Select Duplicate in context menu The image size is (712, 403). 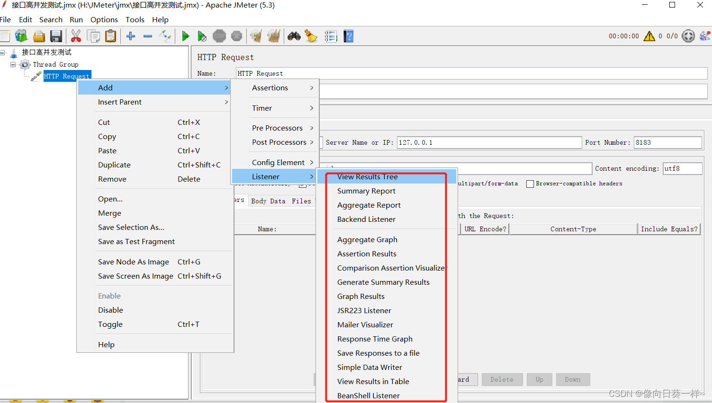[154, 165]
